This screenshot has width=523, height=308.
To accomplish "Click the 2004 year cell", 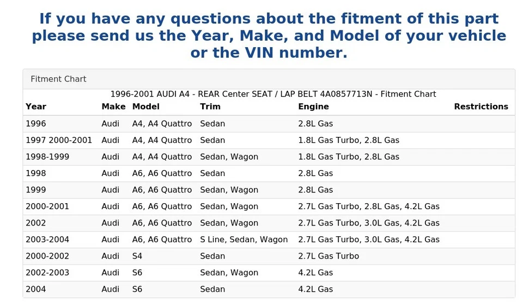I will click(x=36, y=290).
